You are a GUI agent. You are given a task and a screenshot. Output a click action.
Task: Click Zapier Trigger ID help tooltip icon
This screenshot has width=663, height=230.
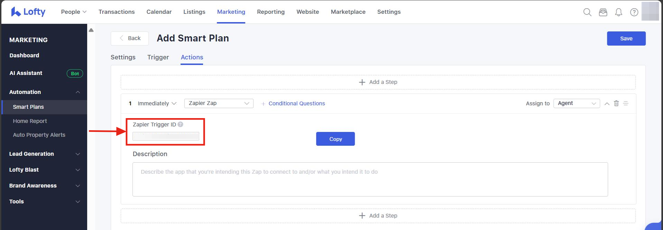180,124
